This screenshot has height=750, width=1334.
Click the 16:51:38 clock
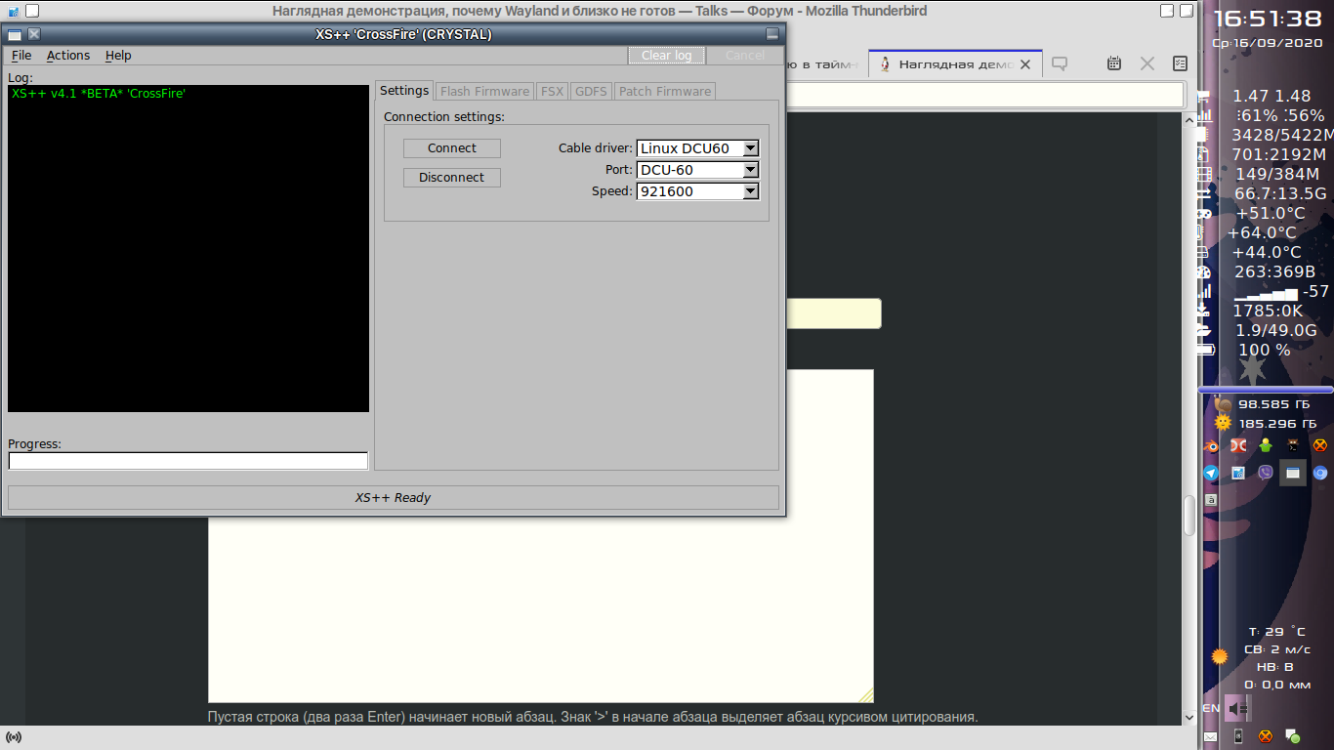[x=1267, y=19]
